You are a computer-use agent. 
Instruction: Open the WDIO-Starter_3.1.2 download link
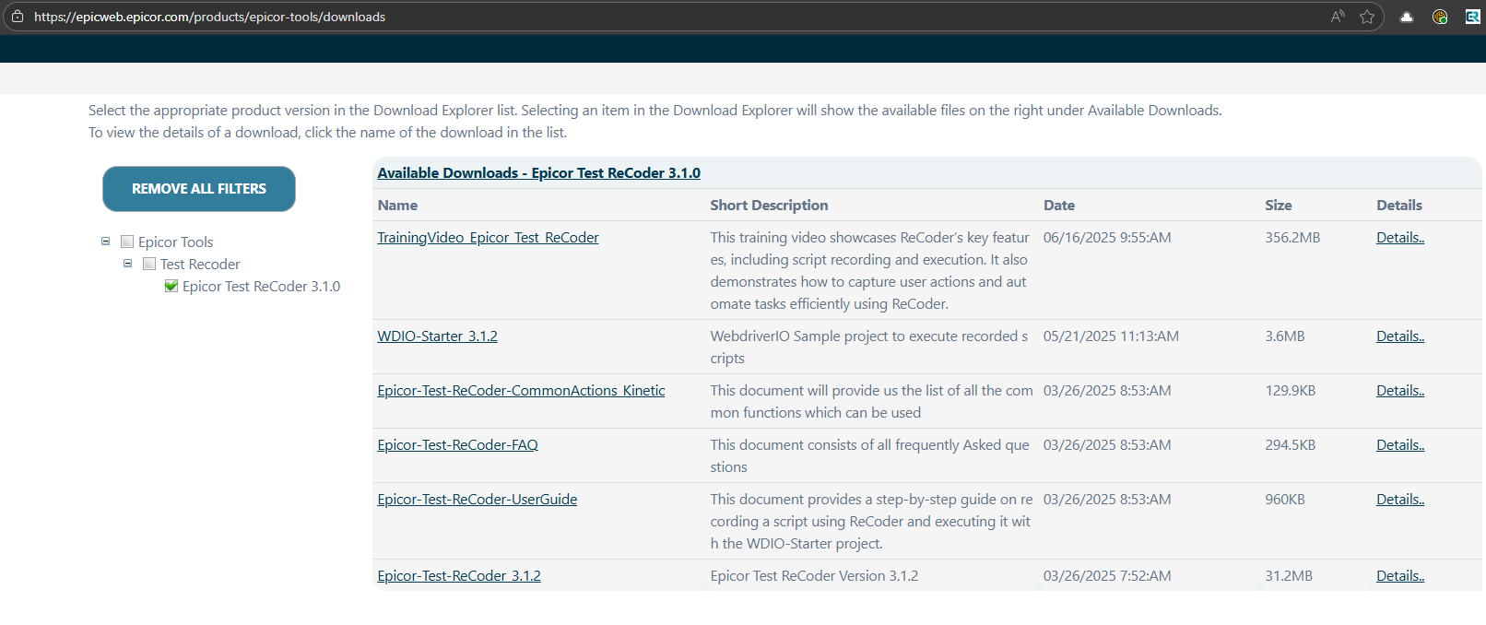pyautogui.click(x=437, y=336)
